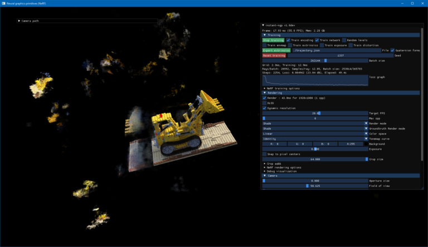
Task: Click Export extrinsics button
Action: (276, 51)
